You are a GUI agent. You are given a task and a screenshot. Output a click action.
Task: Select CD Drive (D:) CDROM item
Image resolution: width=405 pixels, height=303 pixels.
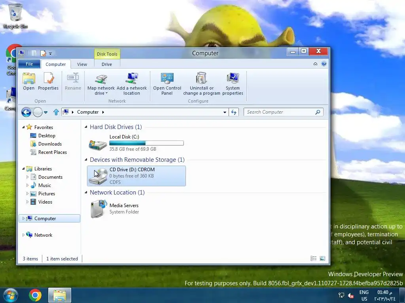(x=136, y=176)
